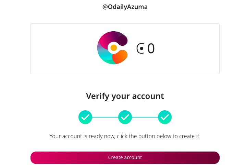Click the orange lower-right lobe of the logo
This screenshot has height=167, width=246.
pyautogui.click(x=121, y=57)
